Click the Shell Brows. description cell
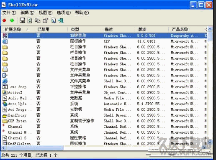This screenshot has height=160, width=216. click(117, 115)
